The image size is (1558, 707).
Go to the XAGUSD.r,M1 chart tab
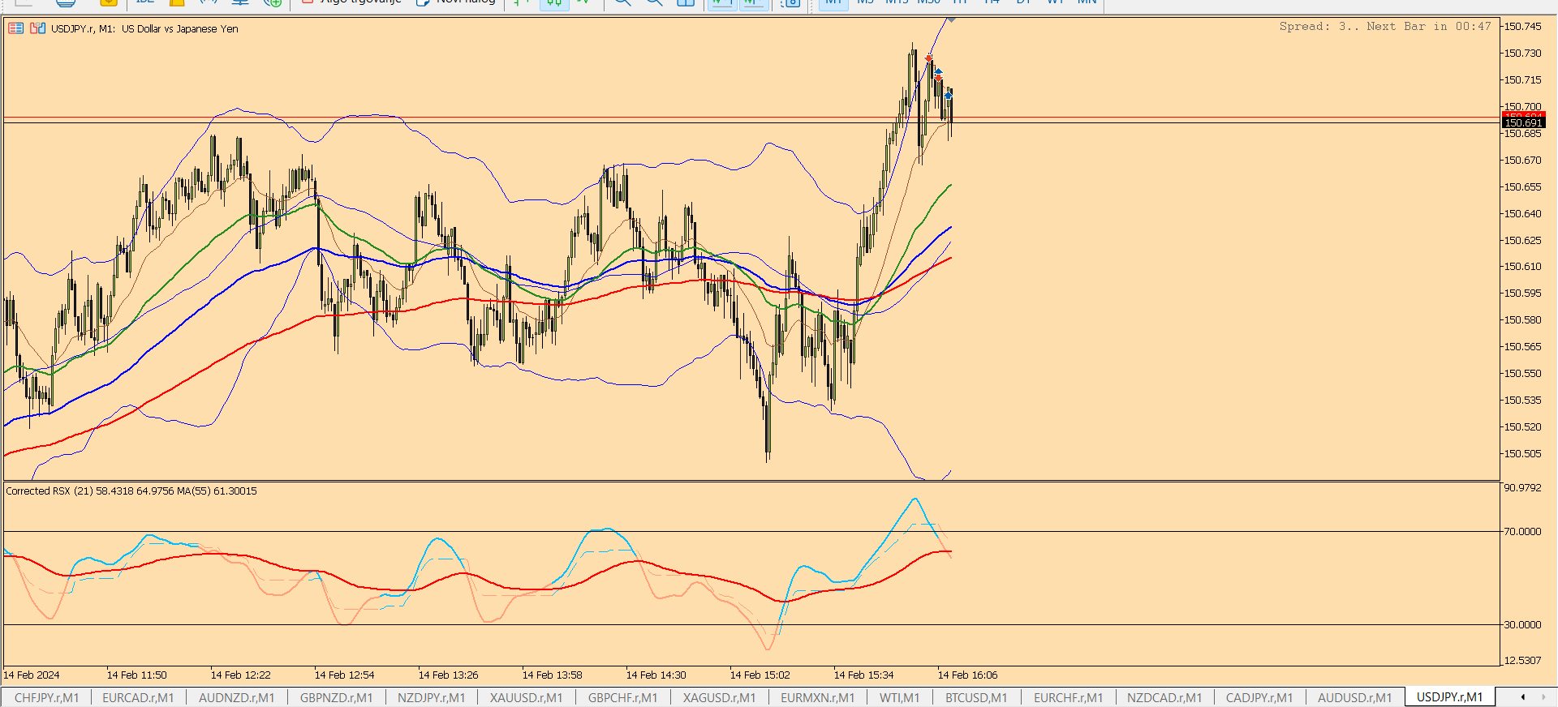(x=720, y=697)
